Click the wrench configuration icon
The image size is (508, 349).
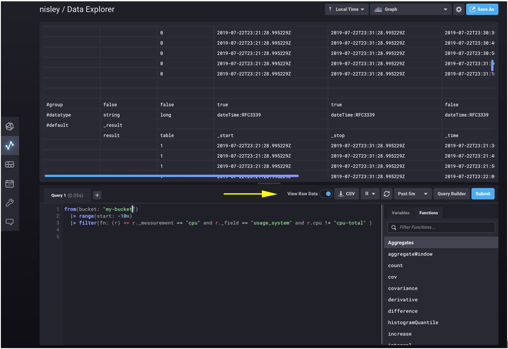tap(10, 202)
